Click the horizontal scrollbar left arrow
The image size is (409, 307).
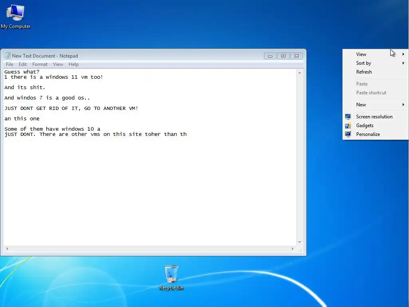coord(7,249)
